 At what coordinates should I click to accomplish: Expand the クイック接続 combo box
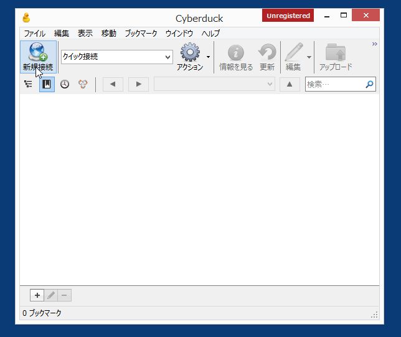pos(167,57)
